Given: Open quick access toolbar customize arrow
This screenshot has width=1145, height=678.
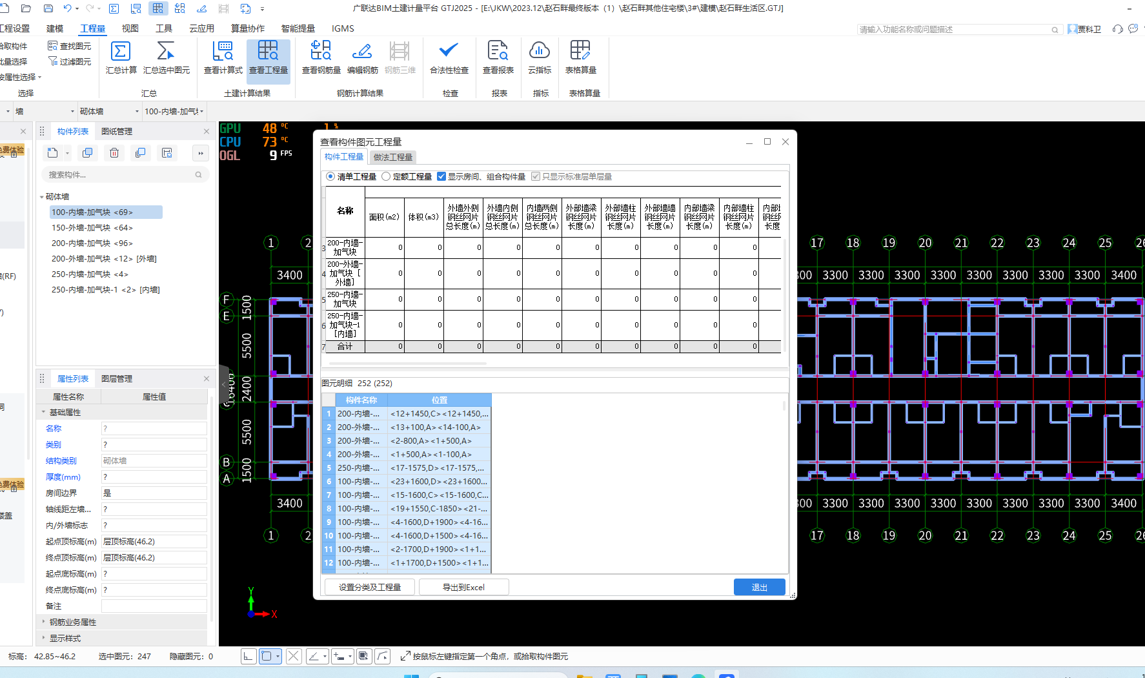Looking at the screenshot, I should (262, 9).
